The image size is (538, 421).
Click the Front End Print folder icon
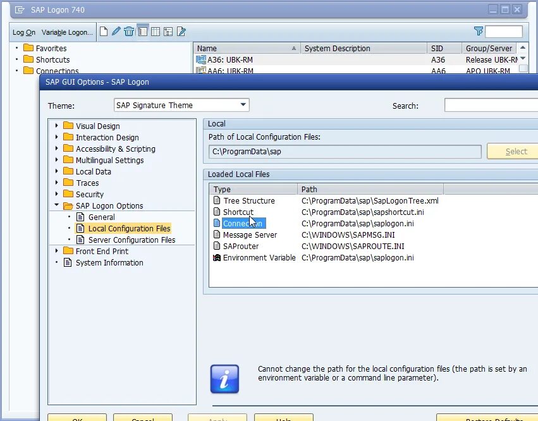tap(68, 250)
